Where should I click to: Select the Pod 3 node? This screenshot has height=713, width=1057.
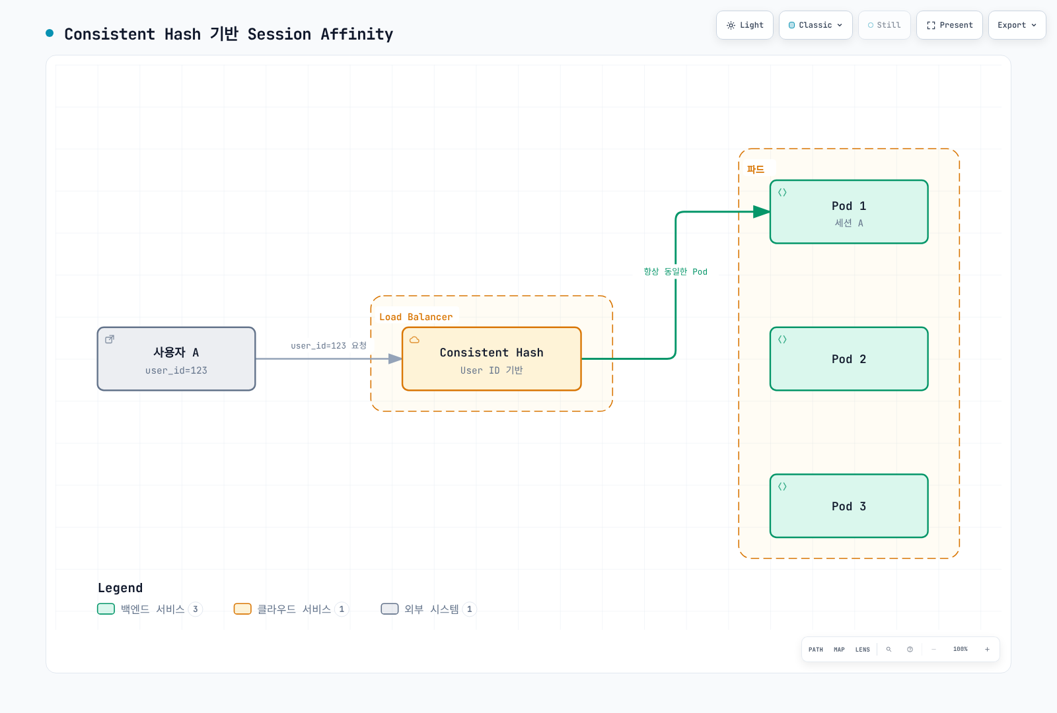click(x=849, y=506)
